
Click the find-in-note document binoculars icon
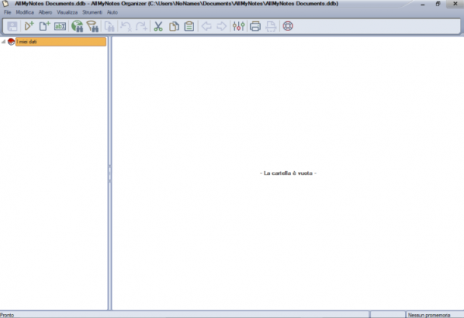click(x=109, y=26)
